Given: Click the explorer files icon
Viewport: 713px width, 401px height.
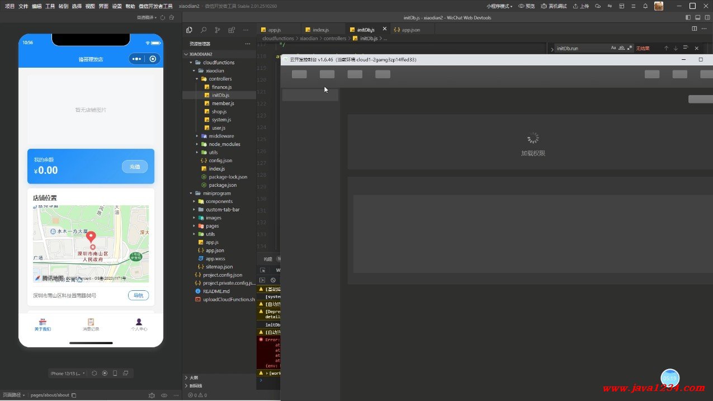Looking at the screenshot, I should [x=189, y=30].
